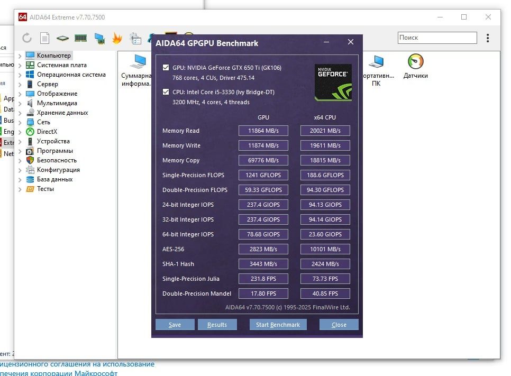Expand the Устройства node arrow

[20, 142]
